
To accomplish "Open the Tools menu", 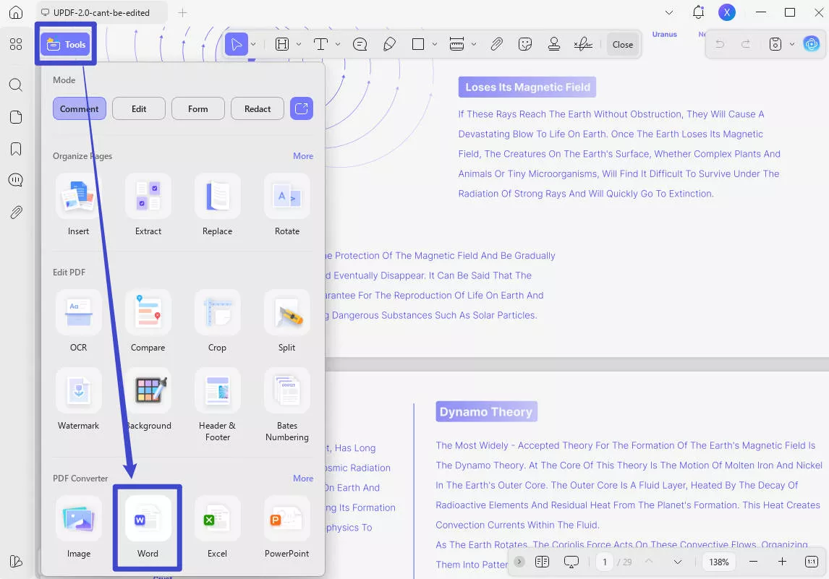I will pos(66,43).
